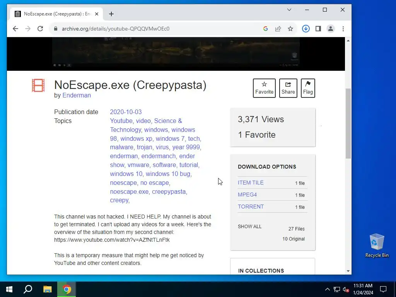Click the Chrome taskbar icon
396x297 pixels.
(x=67, y=289)
